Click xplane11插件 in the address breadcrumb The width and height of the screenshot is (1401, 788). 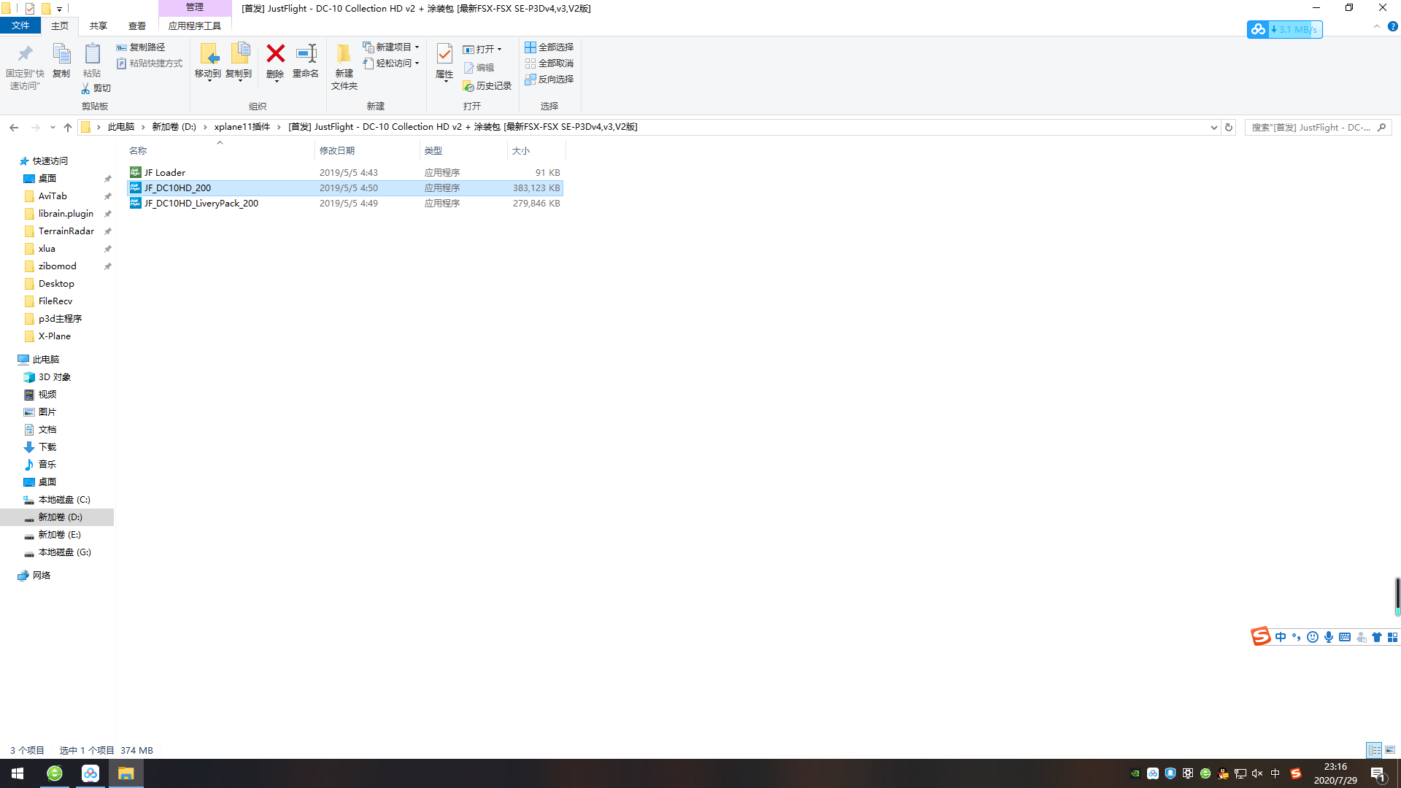click(x=242, y=127)
